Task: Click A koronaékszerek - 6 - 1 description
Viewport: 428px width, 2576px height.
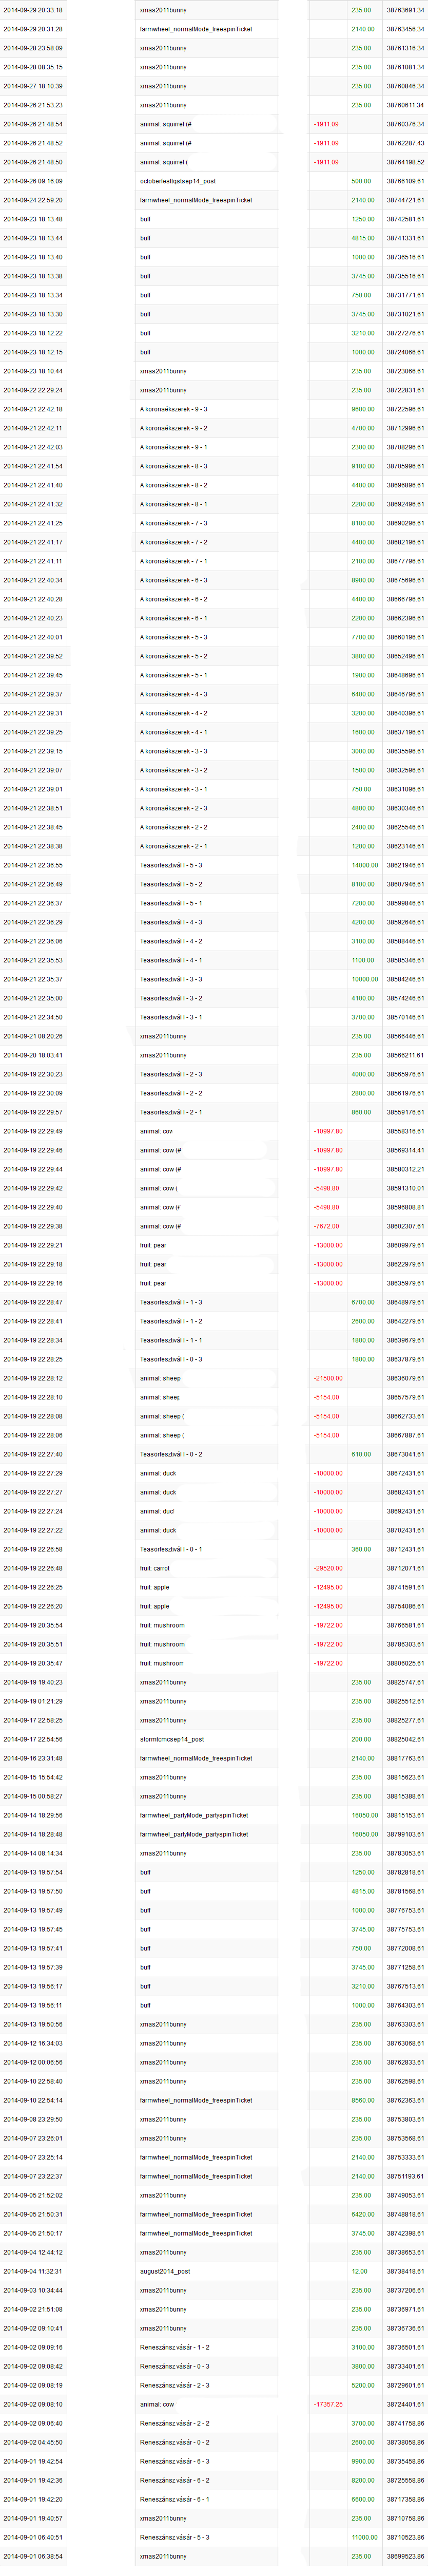Action: pos(173,618)
